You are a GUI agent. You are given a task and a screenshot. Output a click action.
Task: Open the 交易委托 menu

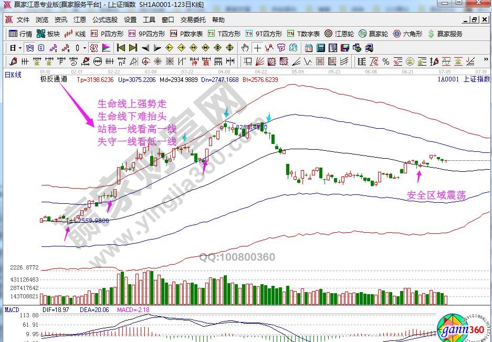193,20
